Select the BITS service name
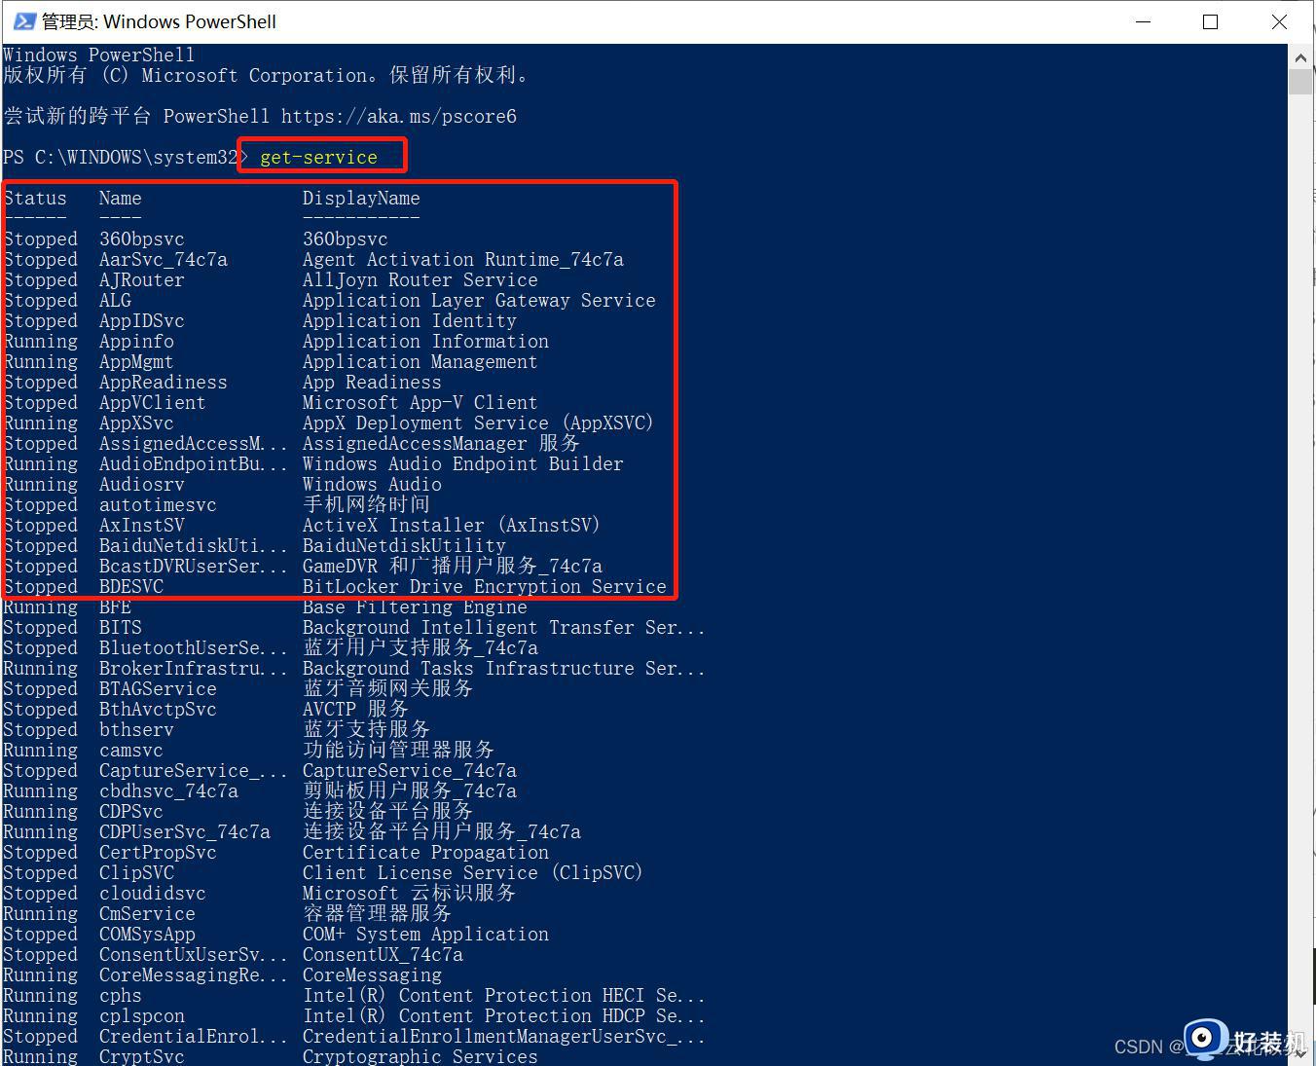The image size is (1316, 1066). pyautogui.click(x=121, y=628)
